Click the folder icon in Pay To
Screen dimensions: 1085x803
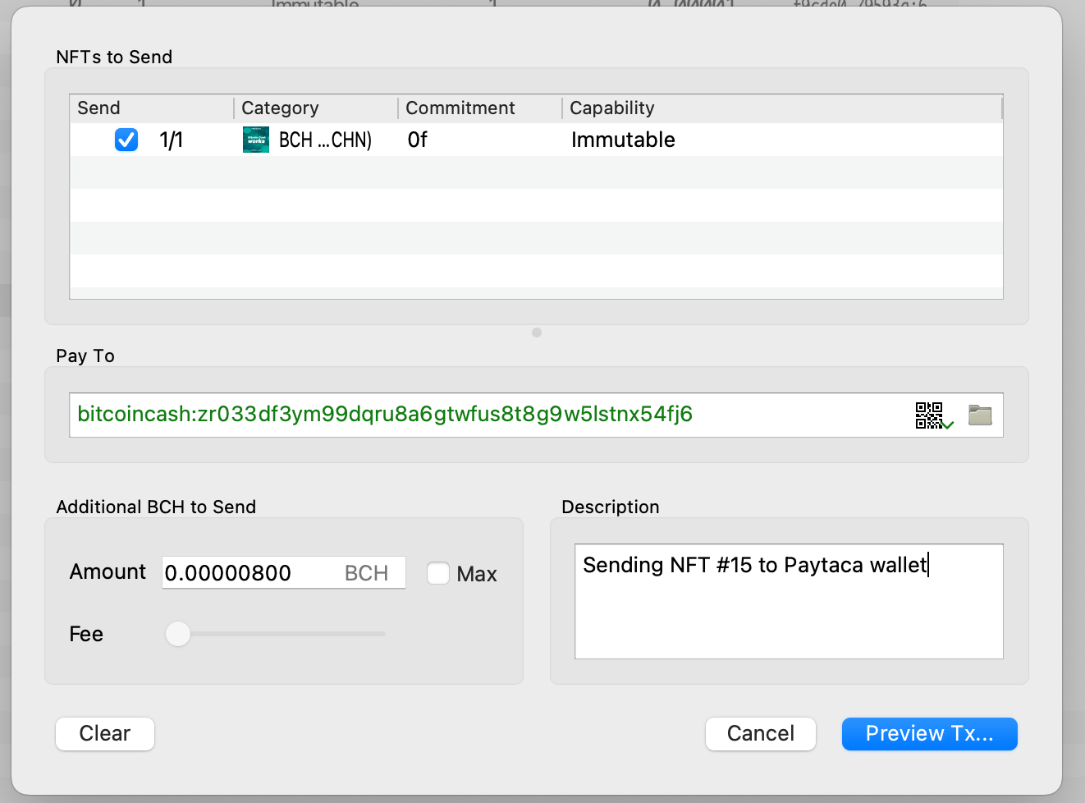tap(980, 415)
